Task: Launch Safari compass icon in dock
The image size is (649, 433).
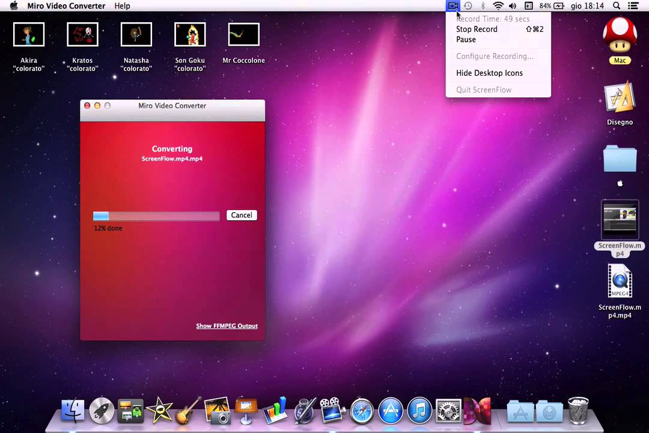Action: pyautogui.click(x=362, y=411)
